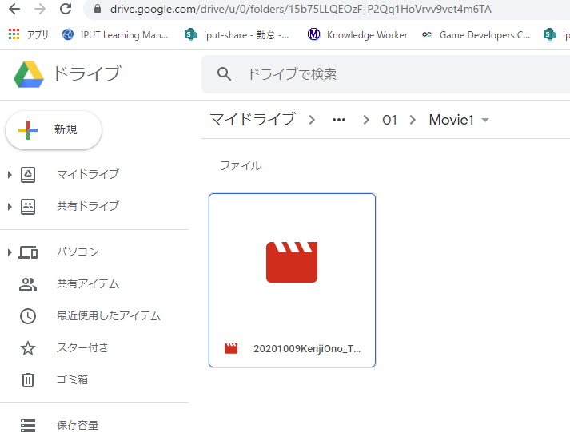Go to マイドライブ in breadcrumb

(x=253, y=120)
